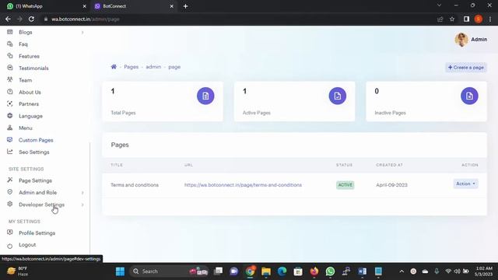Click the Terms and conditions title cell
The image size is (498, 280).
pos(135,185)
